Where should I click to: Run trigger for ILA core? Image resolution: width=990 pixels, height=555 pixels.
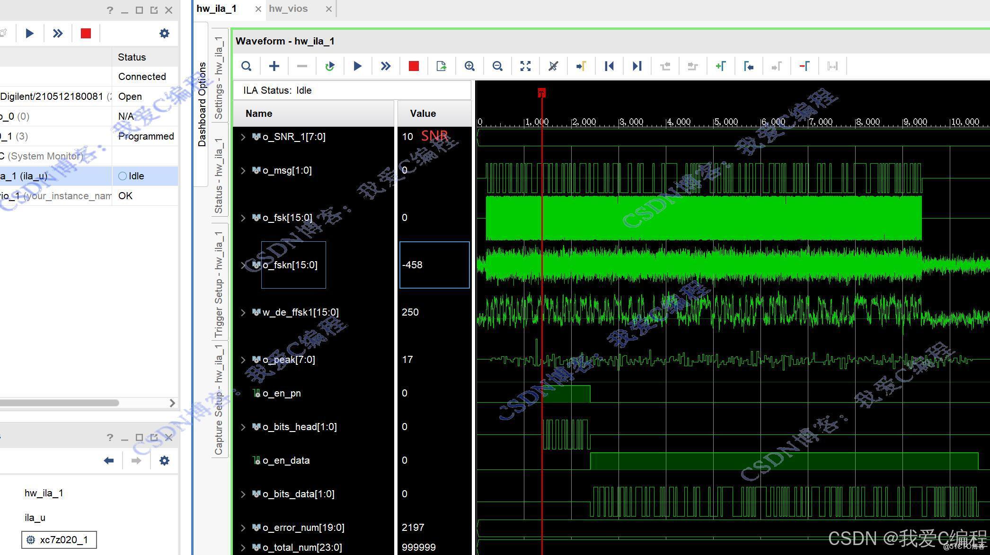pyautogui.click(x=358, y=66)
